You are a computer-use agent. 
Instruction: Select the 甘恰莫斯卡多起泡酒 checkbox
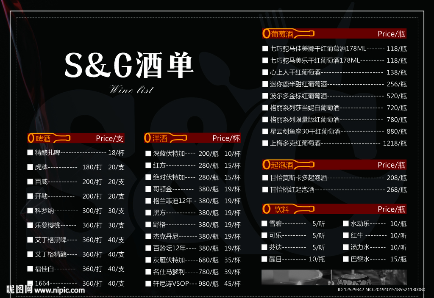[x=265, y=178]
